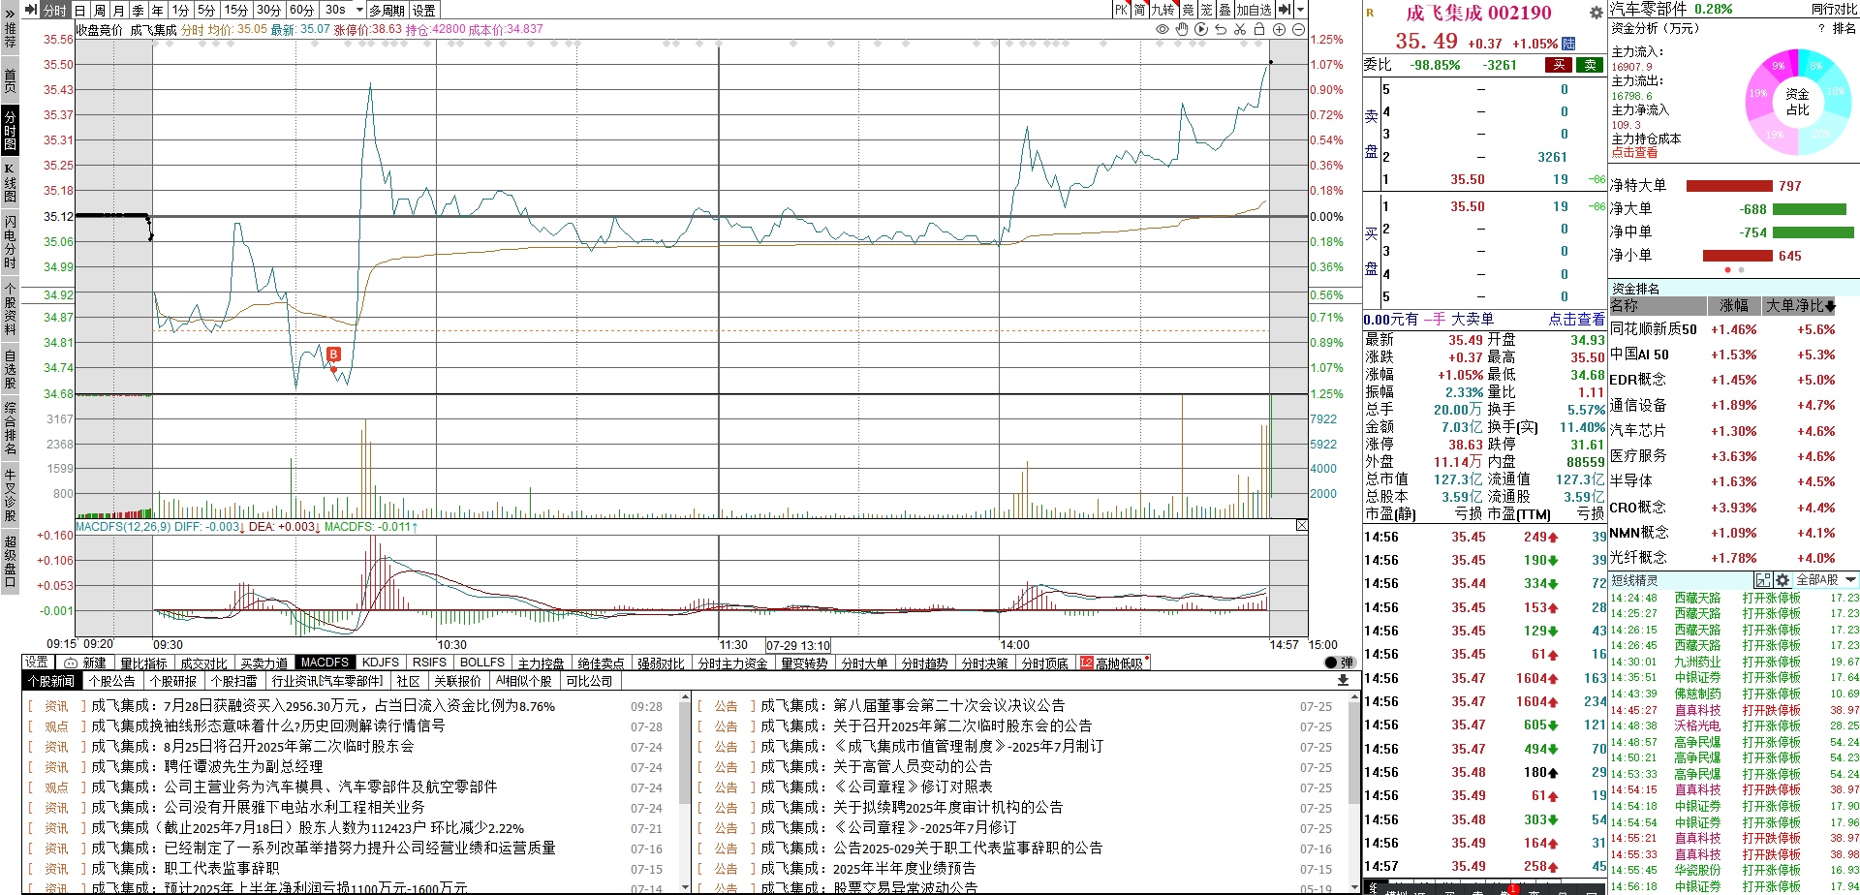Open settings gear next to 成飞集成 002190

coord(1596,13)
